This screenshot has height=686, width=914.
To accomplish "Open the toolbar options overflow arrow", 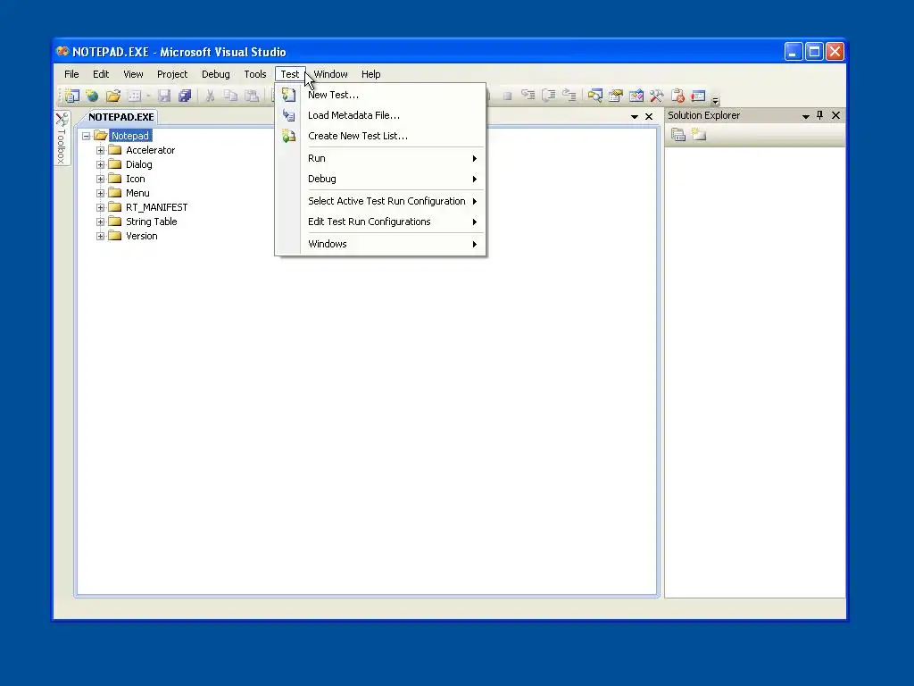I will pos(715,100).
